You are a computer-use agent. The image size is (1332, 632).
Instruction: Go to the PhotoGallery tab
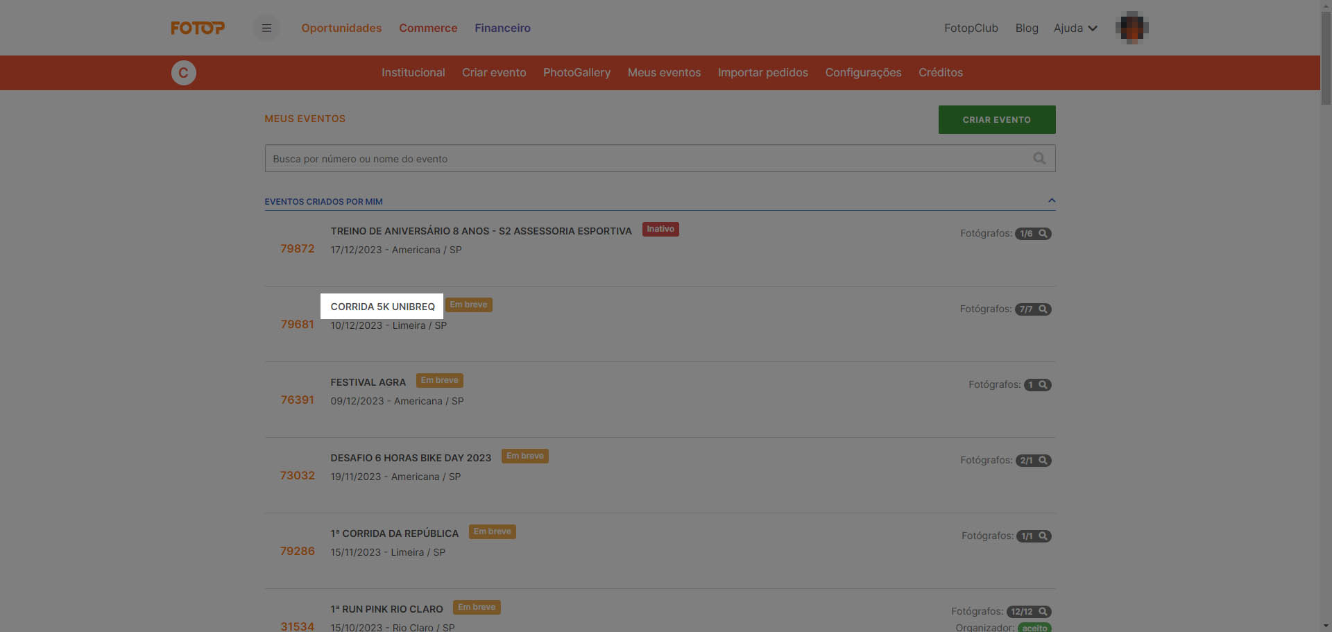click(577, 73)
